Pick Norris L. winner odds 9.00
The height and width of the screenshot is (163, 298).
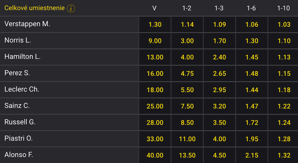coord(155,41)
